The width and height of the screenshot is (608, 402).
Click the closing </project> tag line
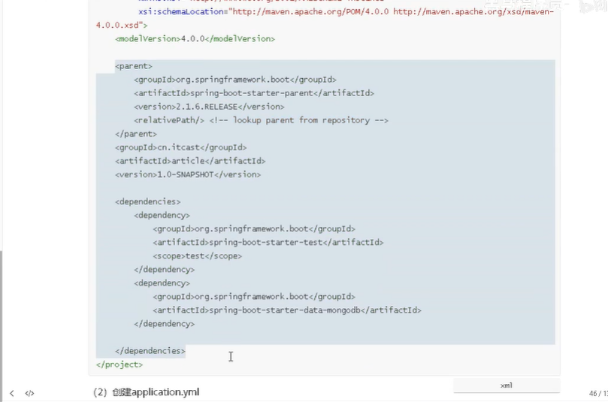pos(119,364)
